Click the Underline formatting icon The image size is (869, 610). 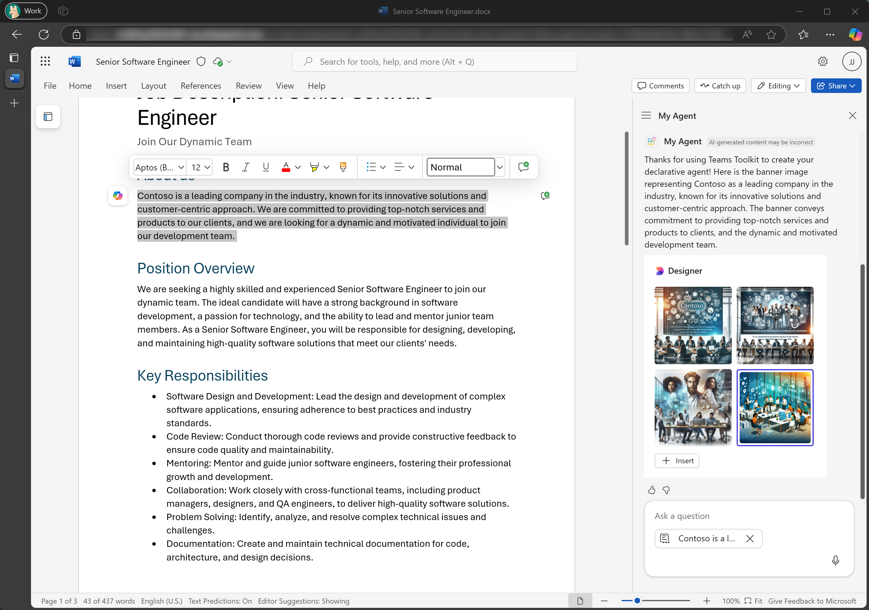click(x=266, y=167)
